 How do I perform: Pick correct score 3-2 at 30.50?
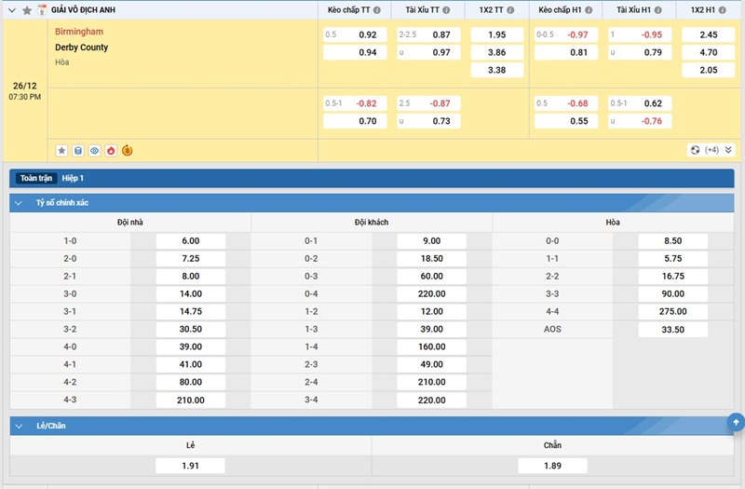point(191,329)
